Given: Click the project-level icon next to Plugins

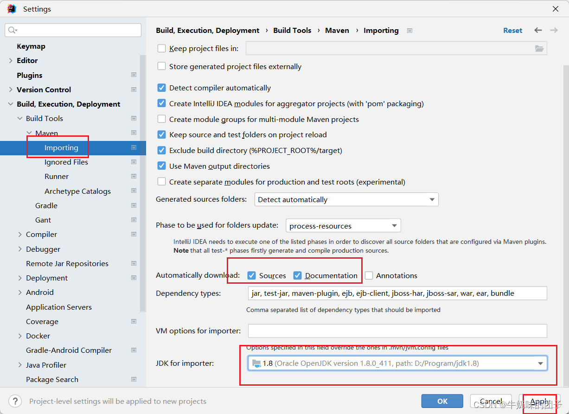Looking at the screenshot, I should click(134, 75).
